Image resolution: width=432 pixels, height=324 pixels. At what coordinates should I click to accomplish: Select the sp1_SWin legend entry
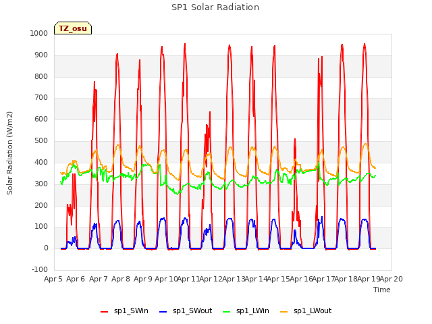point(124,310)
